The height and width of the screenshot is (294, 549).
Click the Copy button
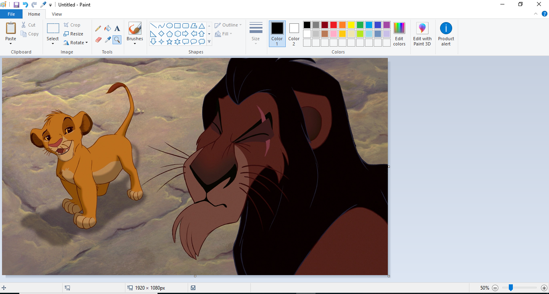pos(30,34)
